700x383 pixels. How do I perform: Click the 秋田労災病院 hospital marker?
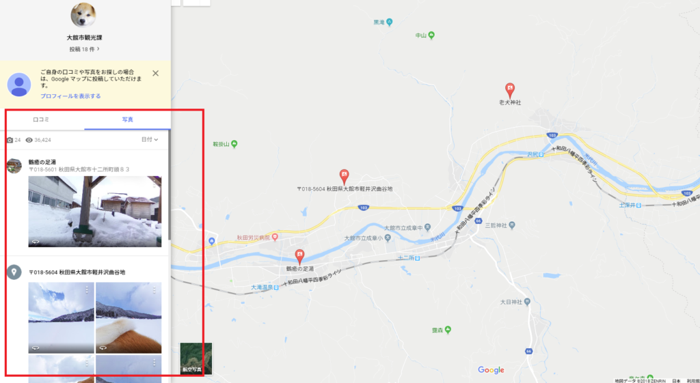click(275, 237)
